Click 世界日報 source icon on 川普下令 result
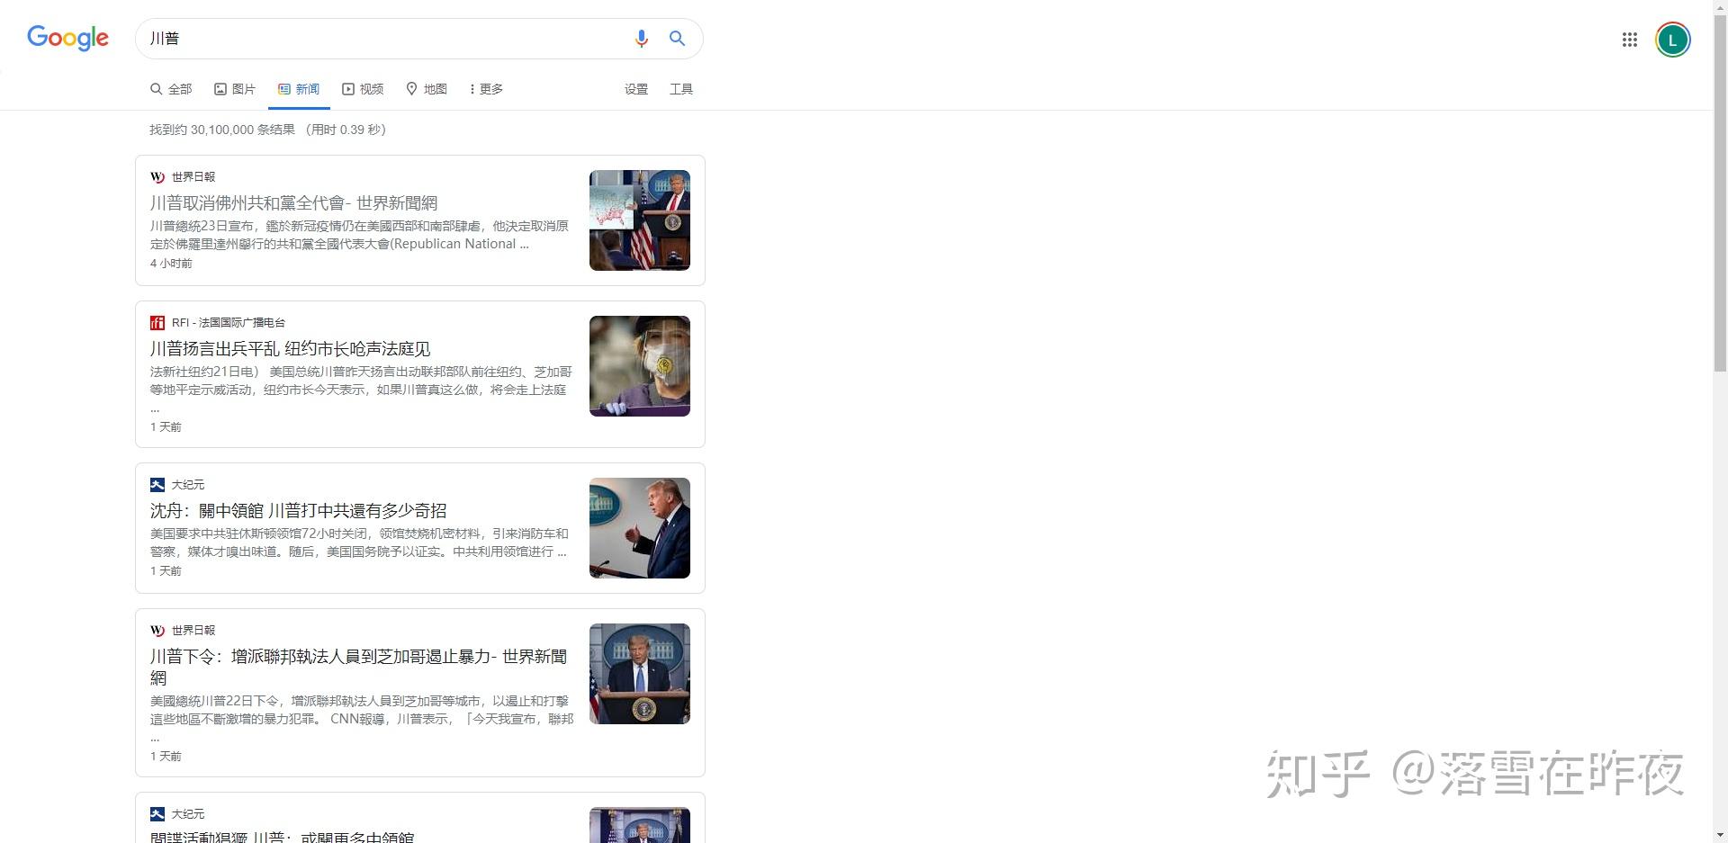 coord(157,631)
